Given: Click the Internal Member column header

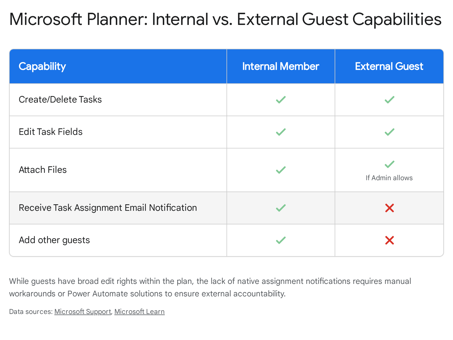Looking at the screenshot, I should tap(281, 66).
